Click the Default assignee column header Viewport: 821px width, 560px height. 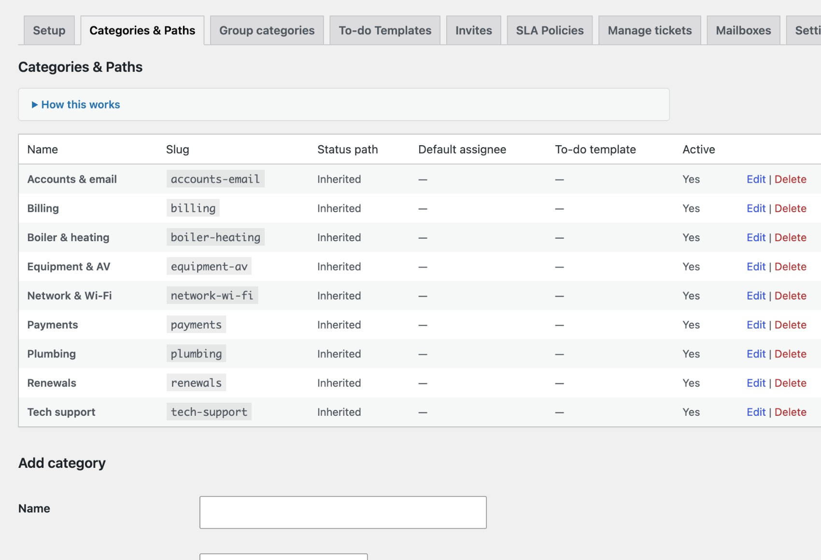coord(462,150)
